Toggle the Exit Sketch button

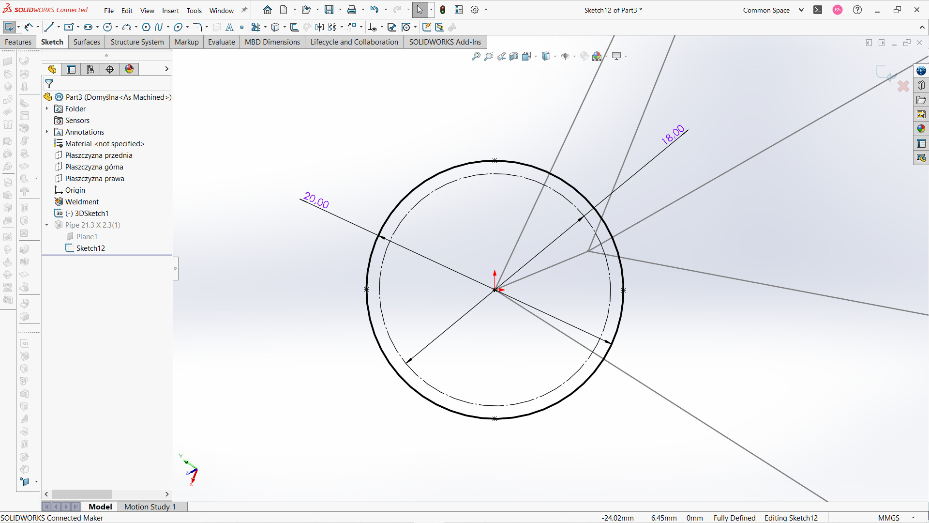[9, 27]
